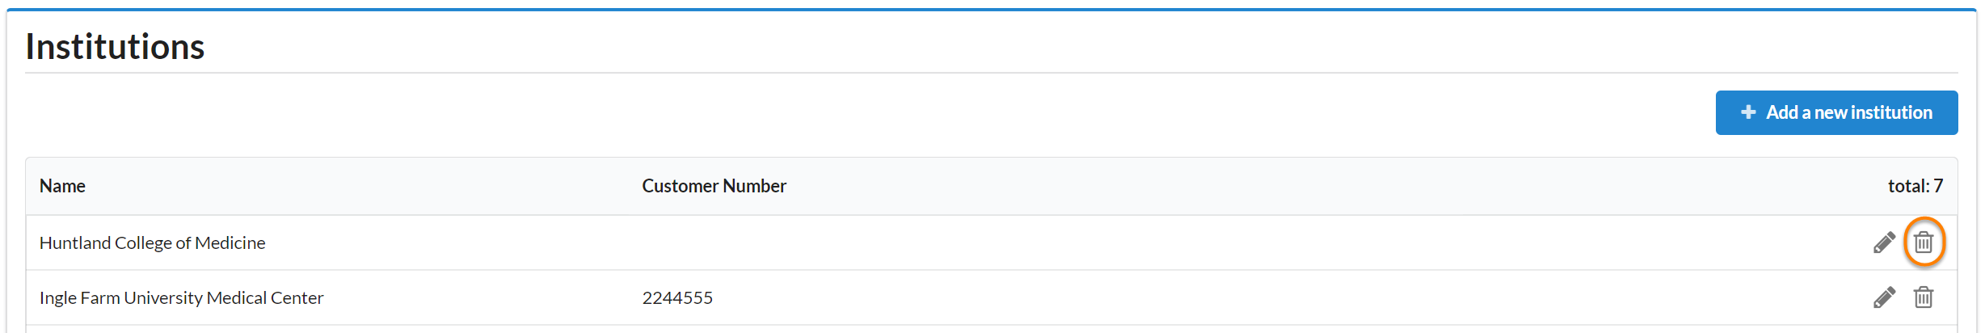Click the word 'Huntland' in the first row

tap(74, 242)
